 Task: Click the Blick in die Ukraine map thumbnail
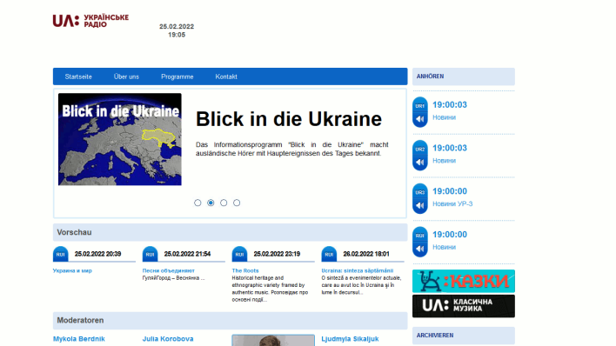pyautogui.click(x=120, y=139)
